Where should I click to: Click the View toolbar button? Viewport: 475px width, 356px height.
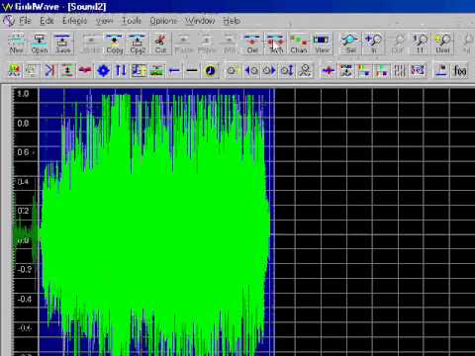click(322, 44)
